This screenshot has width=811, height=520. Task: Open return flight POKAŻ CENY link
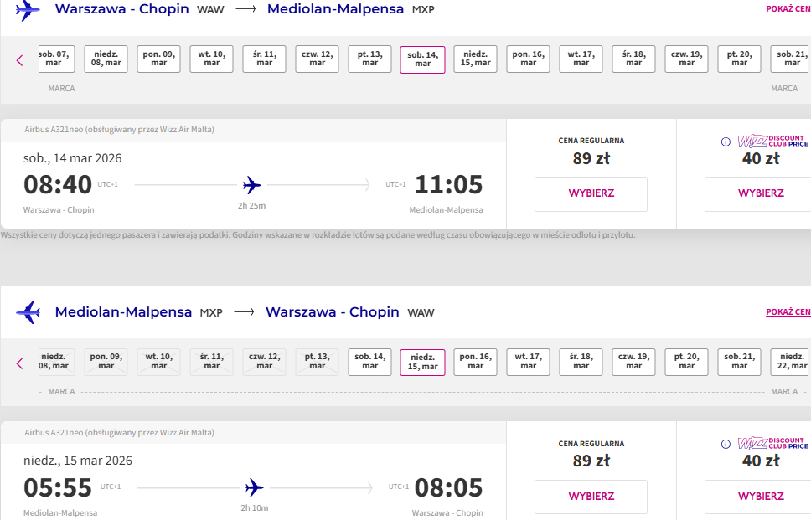788,312
